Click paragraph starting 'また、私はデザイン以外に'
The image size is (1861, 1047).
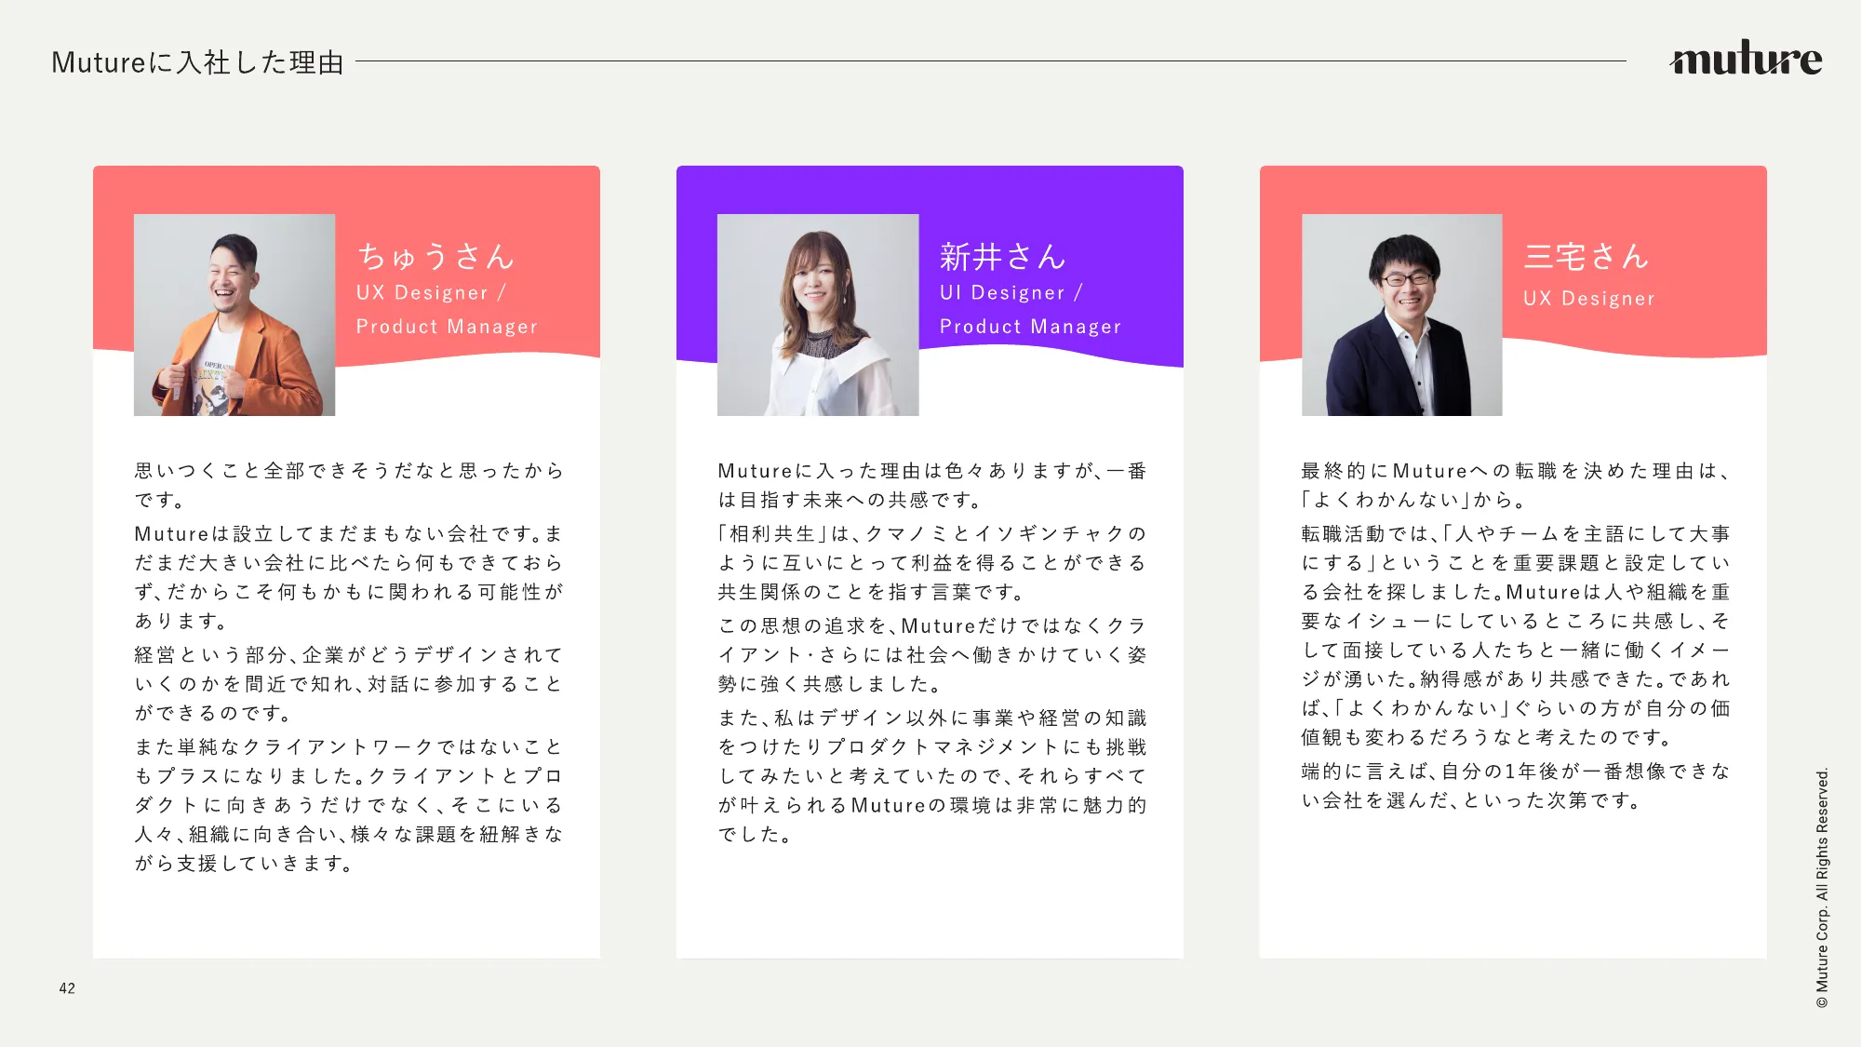932,776
